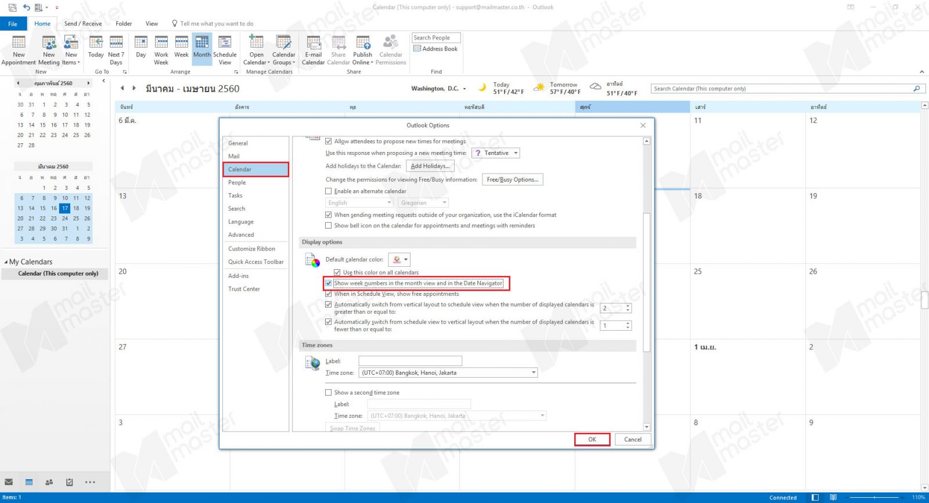Click Publish Online icon
This screenshot has height=503, width=929.
point(363,50)
